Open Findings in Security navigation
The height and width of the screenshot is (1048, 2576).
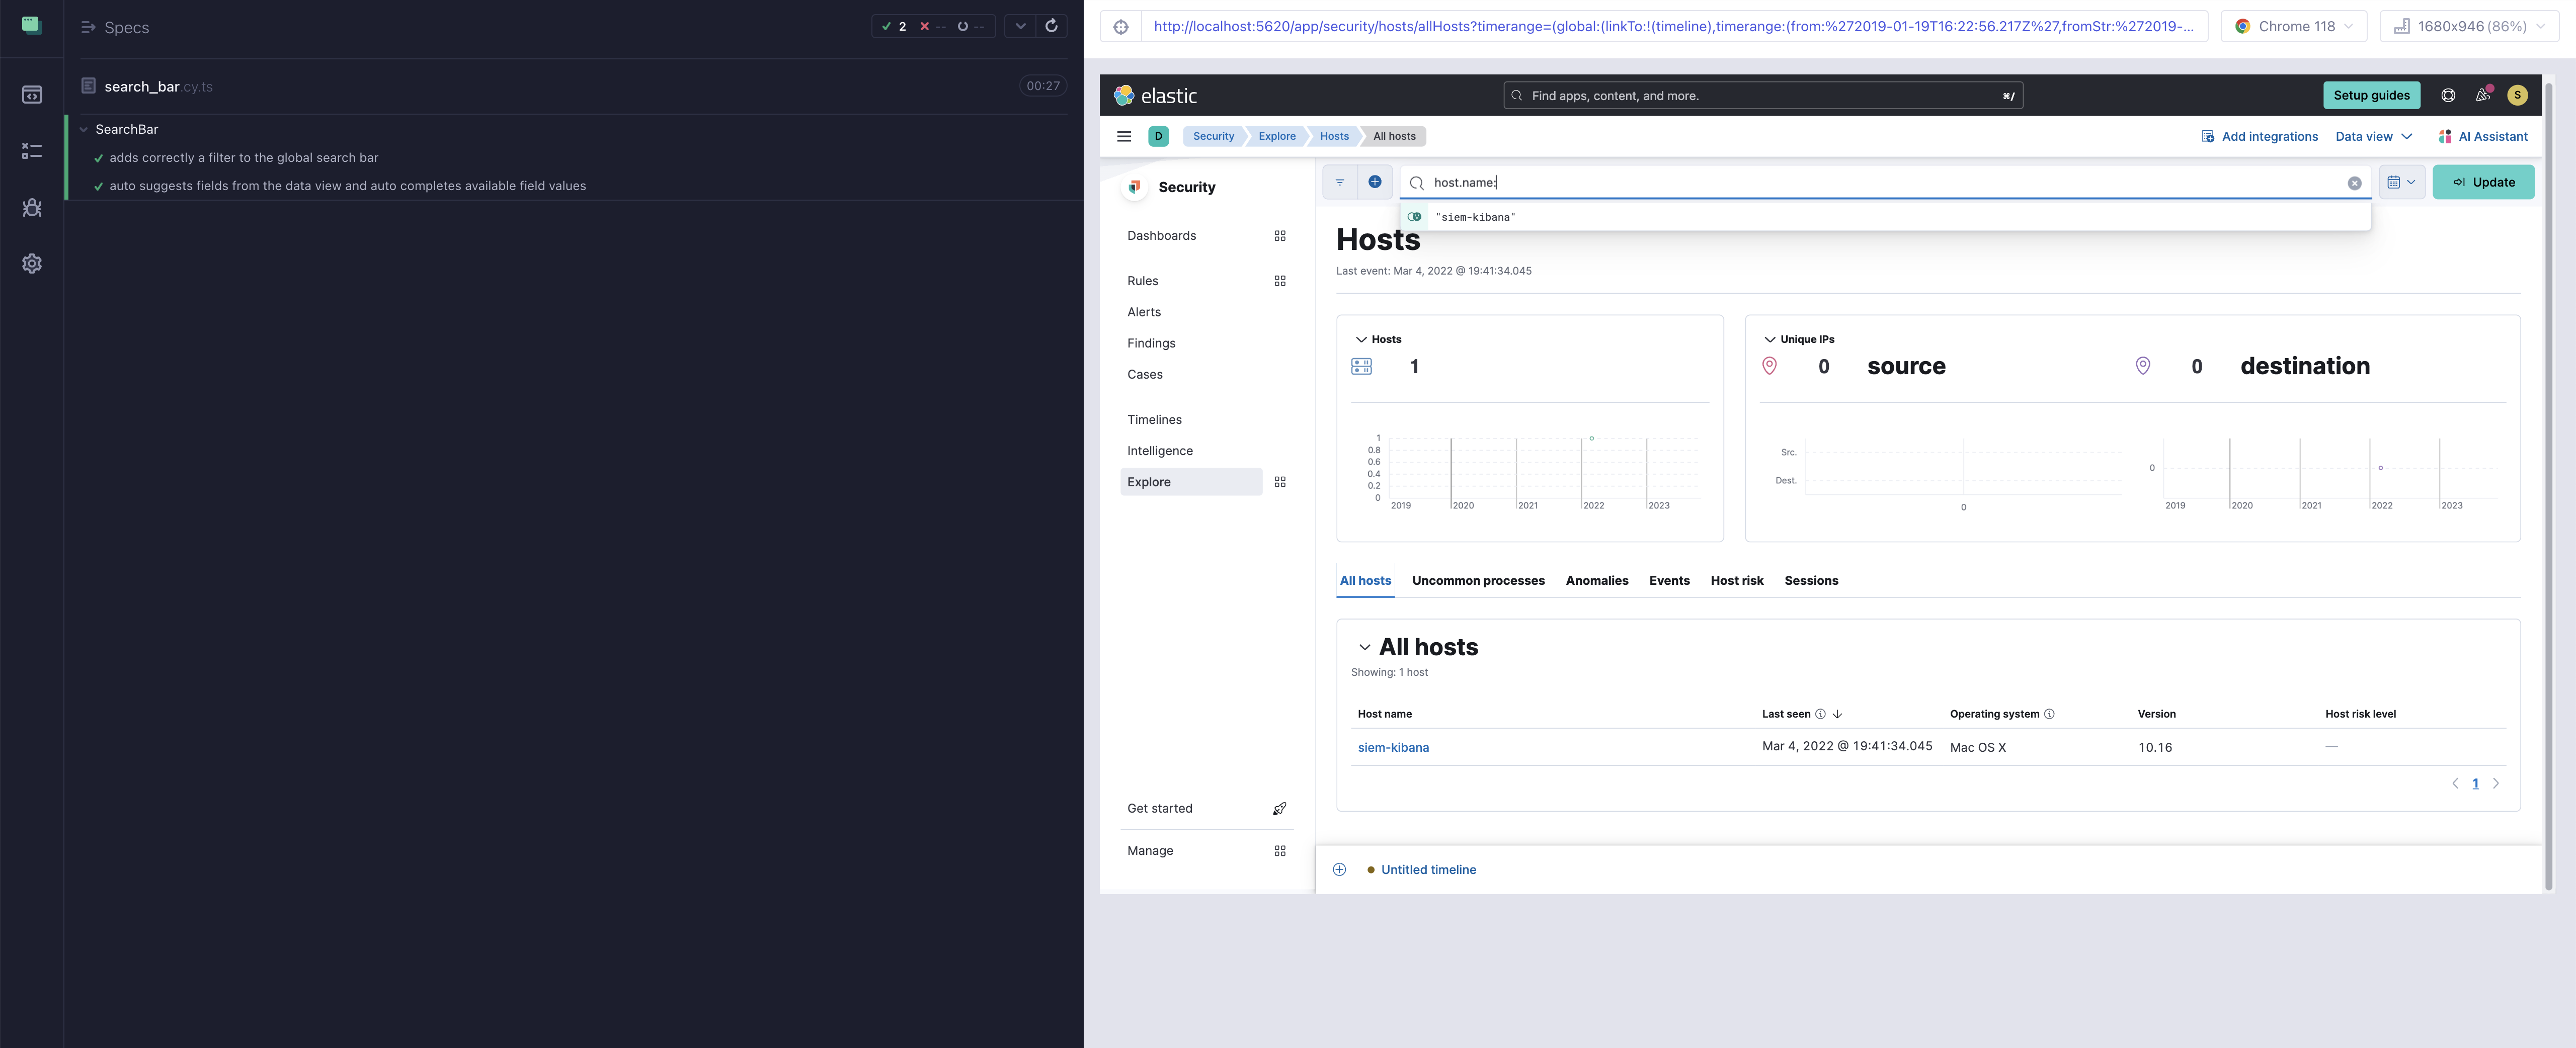click(x=1151, y=342)
